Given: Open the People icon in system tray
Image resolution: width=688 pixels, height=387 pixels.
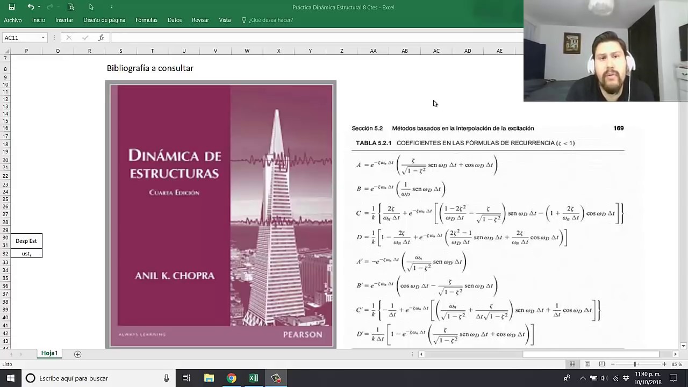Looking at the screenshot, I should [x=567, y=378].
